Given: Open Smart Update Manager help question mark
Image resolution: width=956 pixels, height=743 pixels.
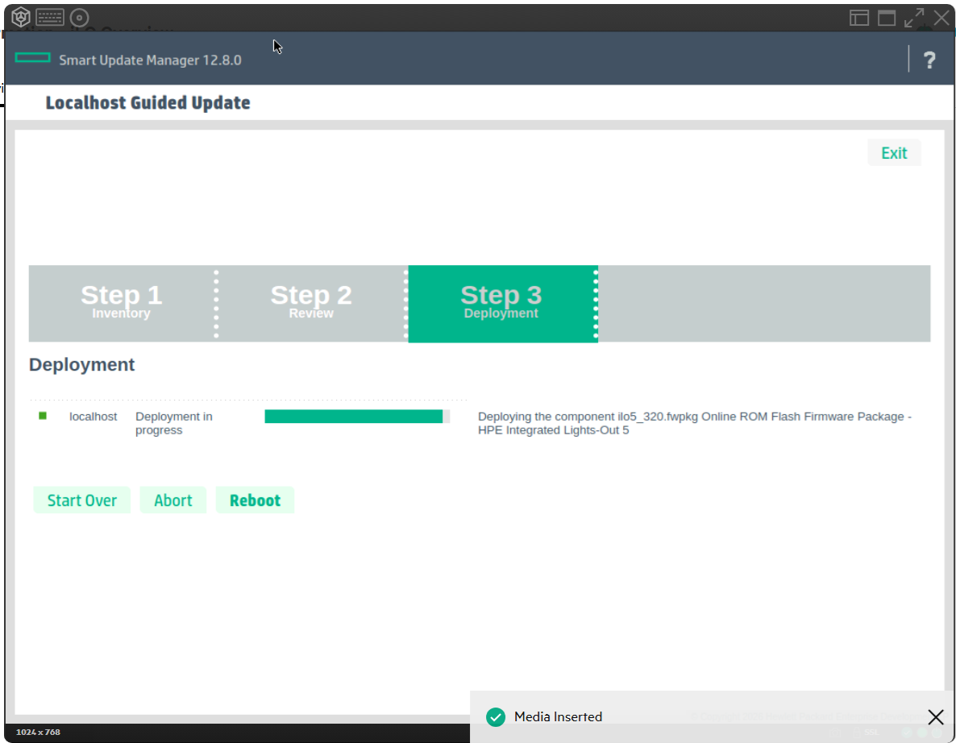Looking at the screenshot, I should point(929,60).
